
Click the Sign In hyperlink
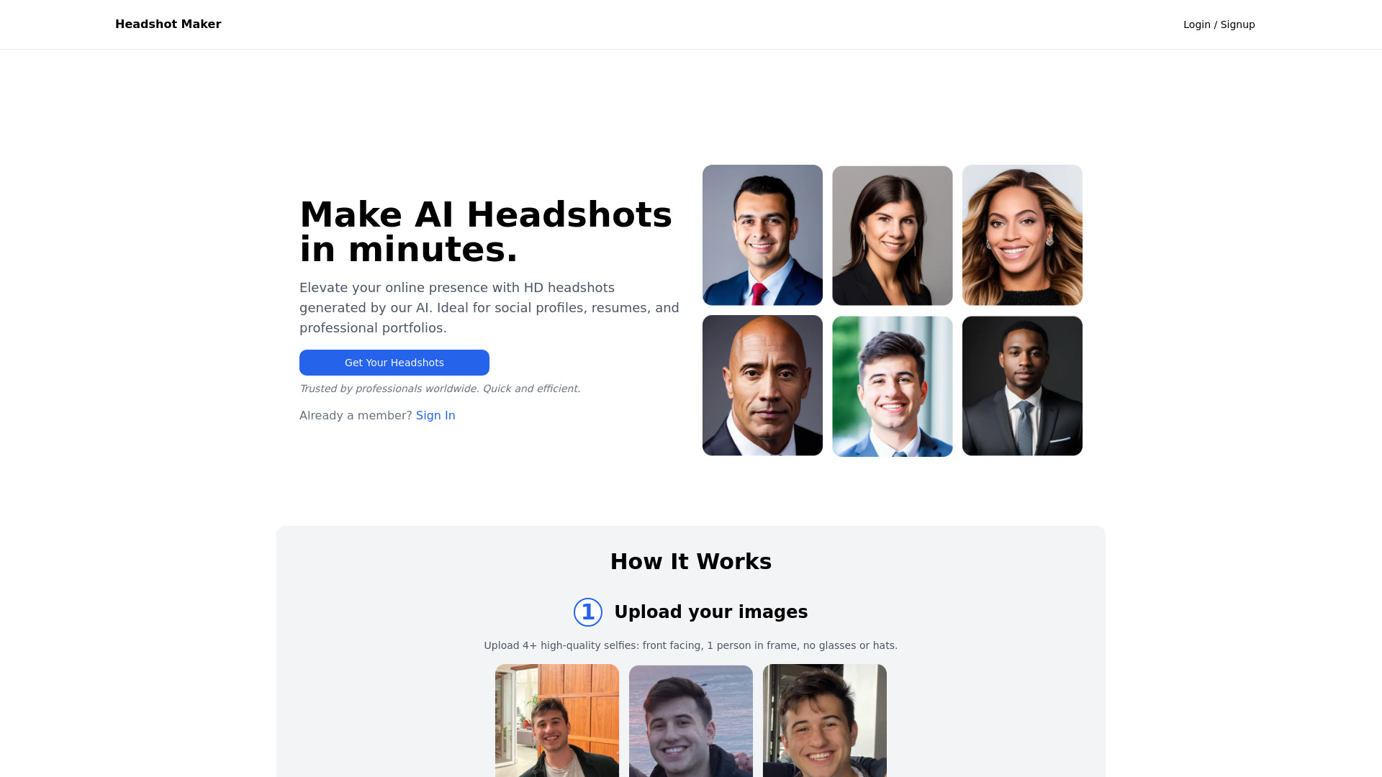pyautogui.click(x=435, y=414)
